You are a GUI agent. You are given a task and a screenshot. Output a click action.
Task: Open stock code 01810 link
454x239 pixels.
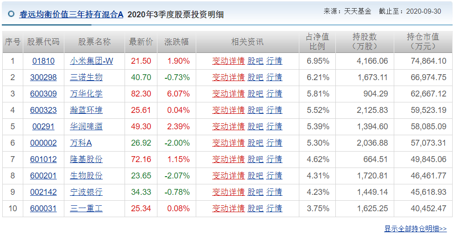point(43,61)
